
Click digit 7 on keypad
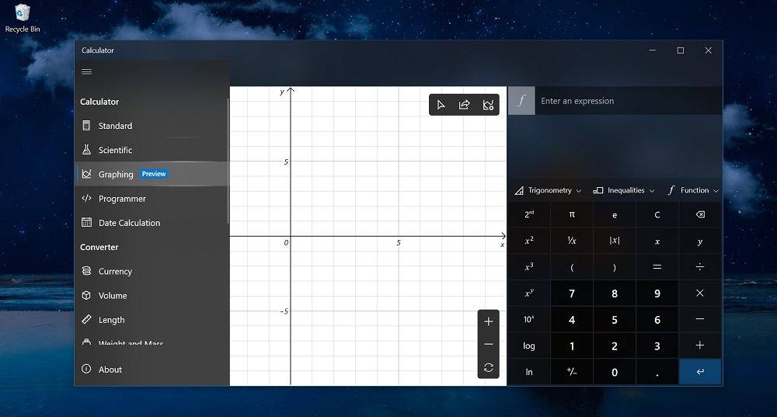(x=572, y=294)
